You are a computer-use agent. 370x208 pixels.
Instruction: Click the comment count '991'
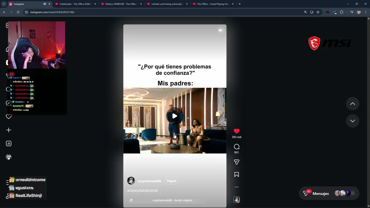click(236, 153)
